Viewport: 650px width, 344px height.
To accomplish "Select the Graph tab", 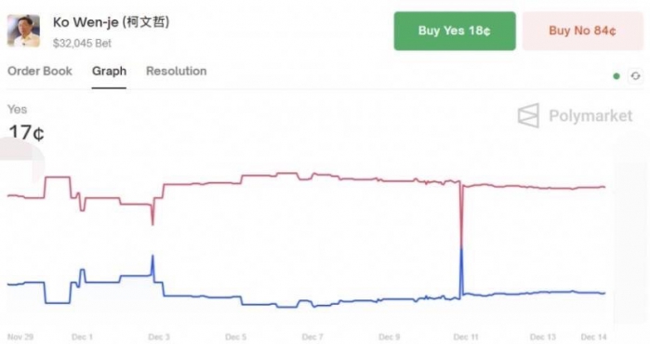I will 109,72.
